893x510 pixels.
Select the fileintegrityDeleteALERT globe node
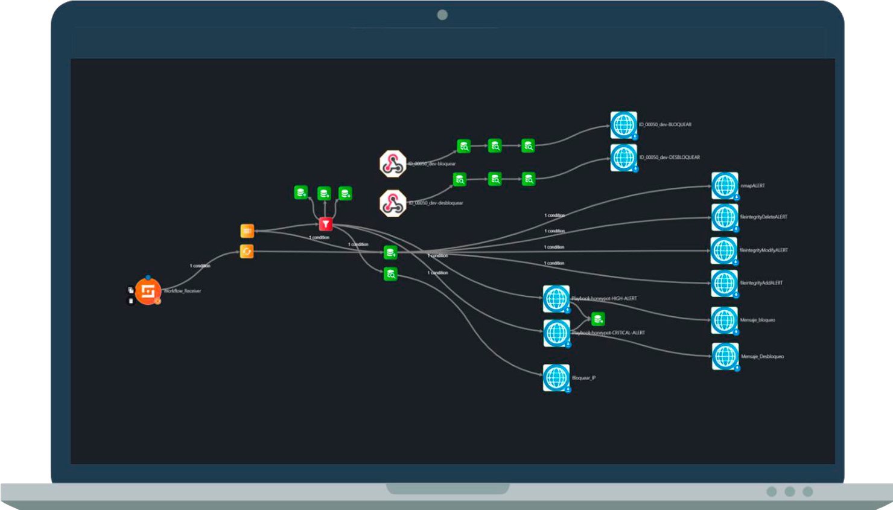725,217
